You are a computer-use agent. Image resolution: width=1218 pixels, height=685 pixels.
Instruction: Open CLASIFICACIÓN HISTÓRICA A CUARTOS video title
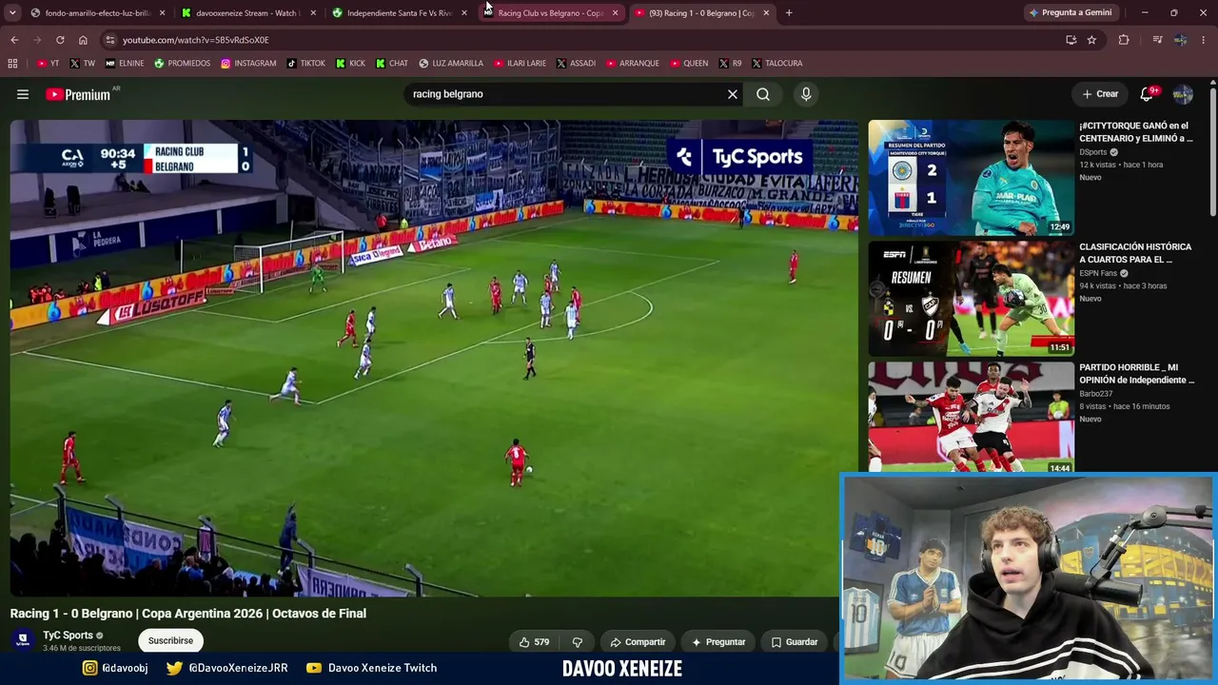1135,253
